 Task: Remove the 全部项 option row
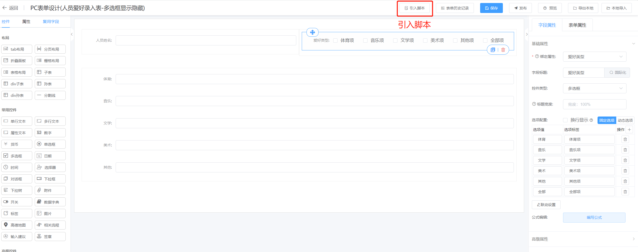tap(625, 192)
